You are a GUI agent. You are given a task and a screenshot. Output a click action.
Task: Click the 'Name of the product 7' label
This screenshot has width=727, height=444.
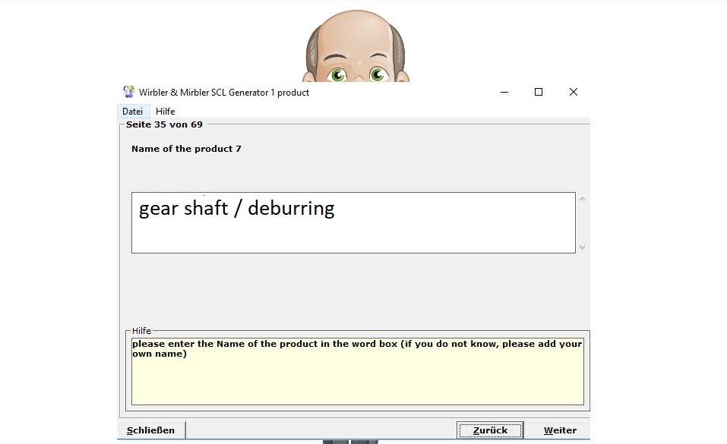pyautogui.click(x=186, y=149)
